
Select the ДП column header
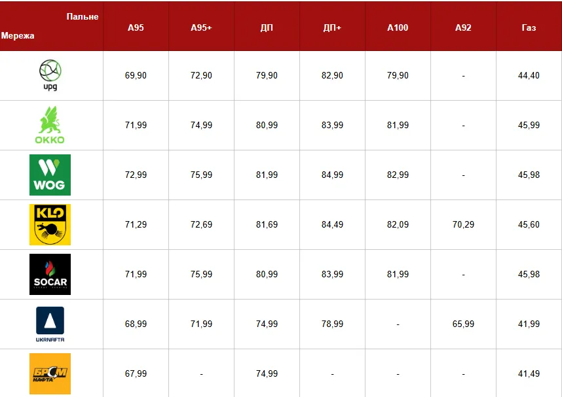coord(267,28)
